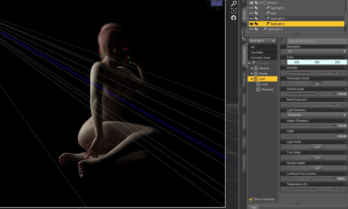Screen dimensions: 348x209
Task: Click the Group 1 group icon
Action: 265,3
